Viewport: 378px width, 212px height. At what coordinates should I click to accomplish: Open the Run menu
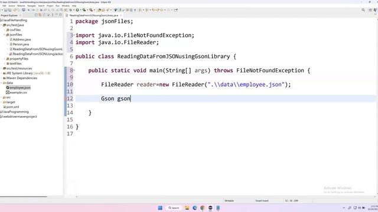coord(57,6)
